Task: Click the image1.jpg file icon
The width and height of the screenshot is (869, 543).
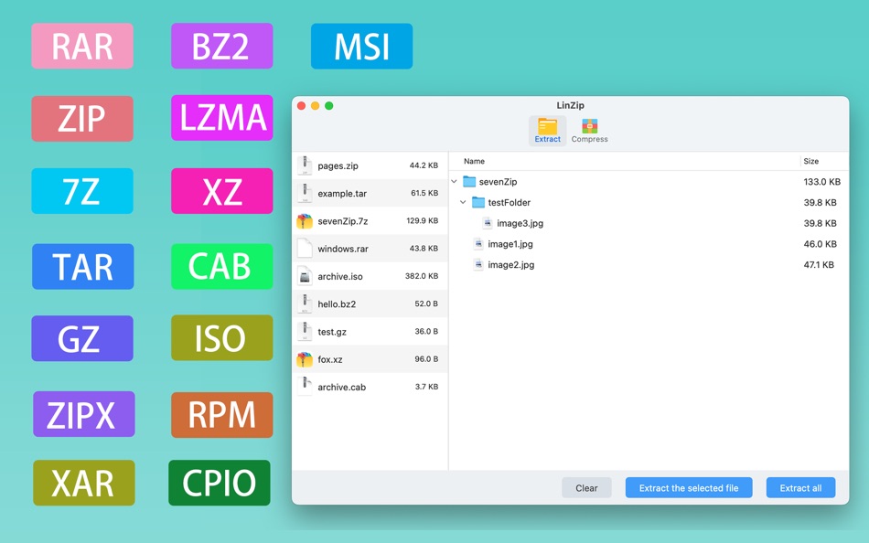Action: (478, 244)
